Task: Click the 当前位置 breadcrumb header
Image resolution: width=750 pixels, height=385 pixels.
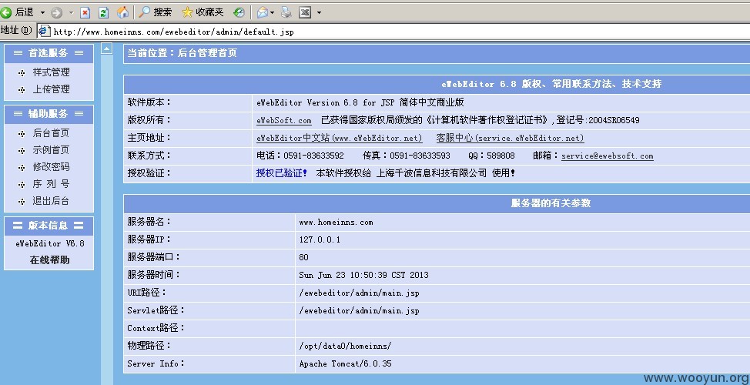Action: 182,53
